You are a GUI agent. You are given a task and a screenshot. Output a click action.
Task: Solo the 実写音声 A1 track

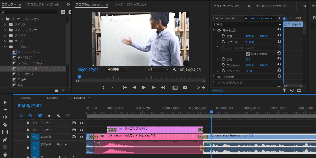click(73, 145)
